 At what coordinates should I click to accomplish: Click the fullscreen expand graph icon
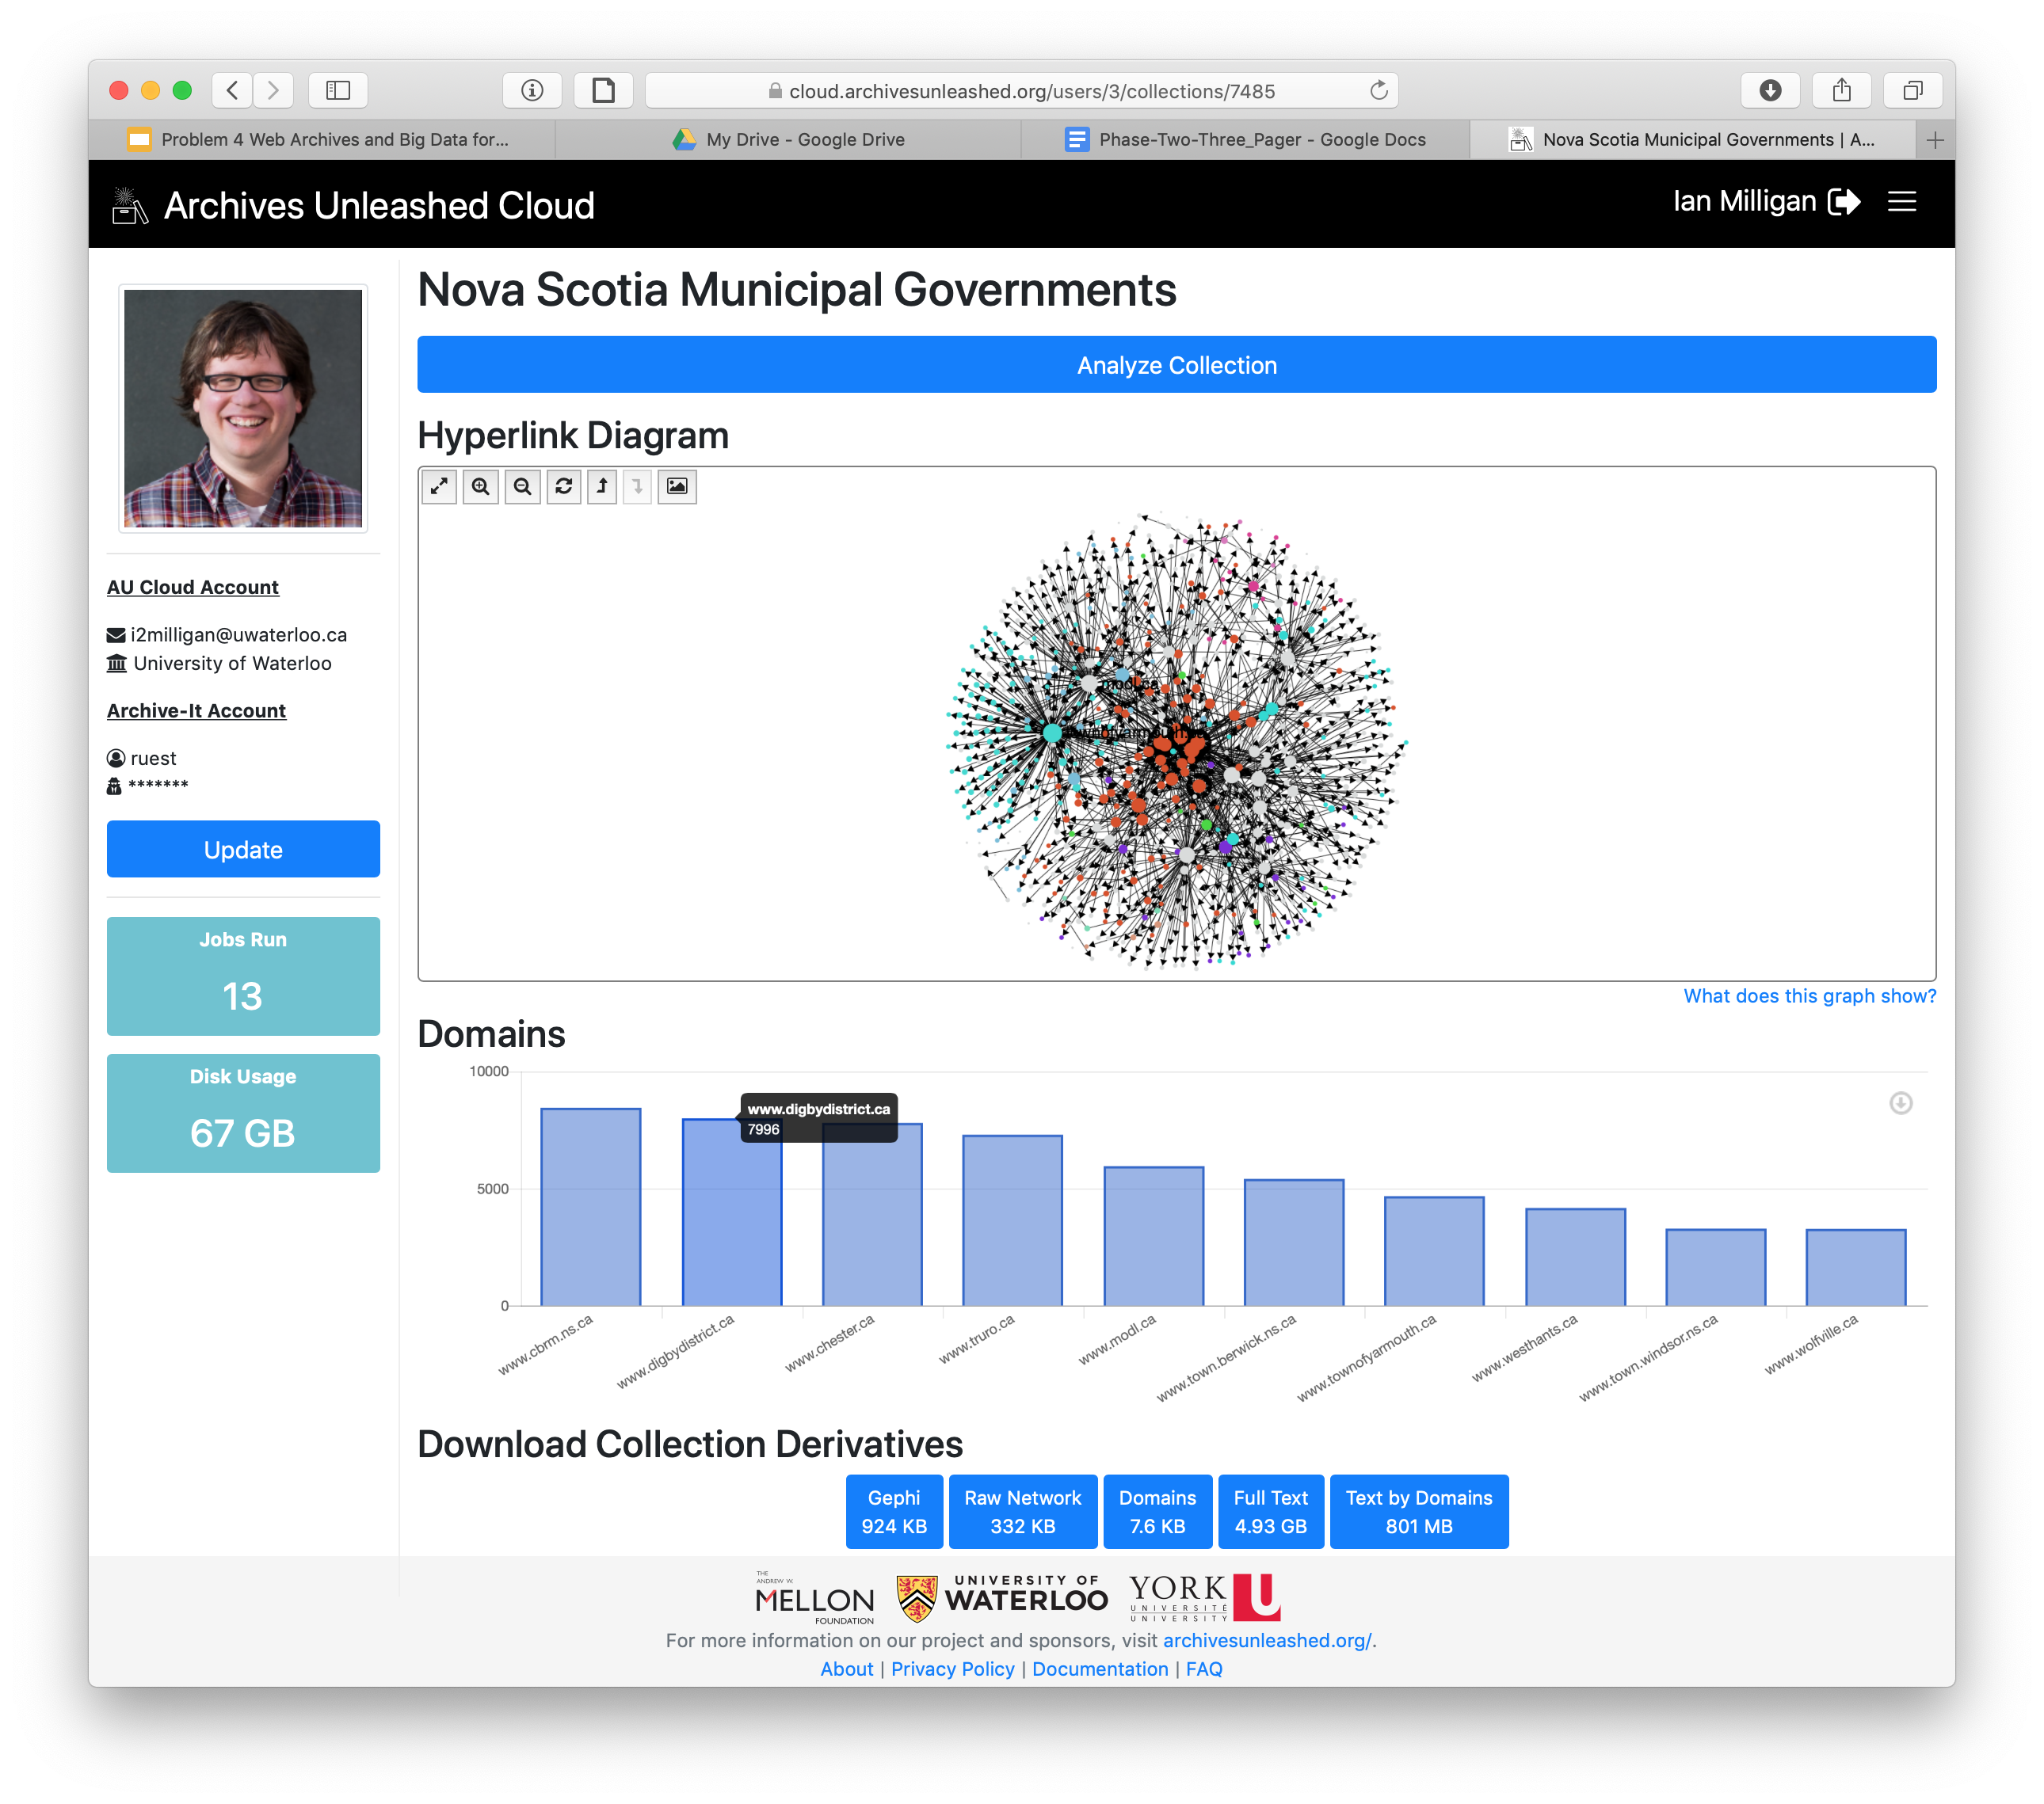(439, 487)
